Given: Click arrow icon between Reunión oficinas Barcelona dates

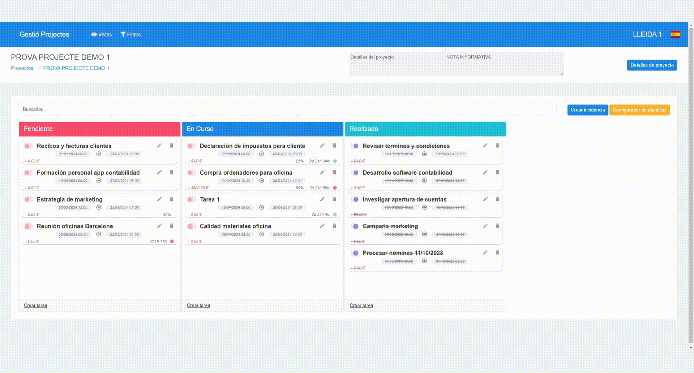Looking at the screenshot, I should tap(99, 234).
